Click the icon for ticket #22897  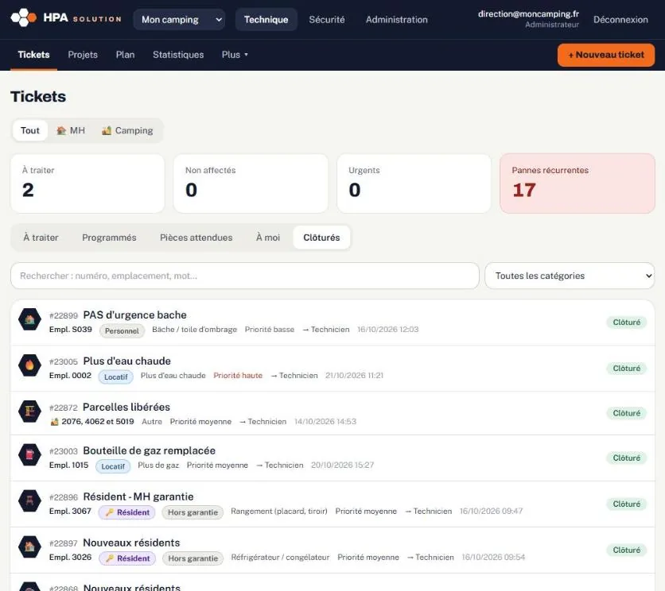[x=29, y=547]
